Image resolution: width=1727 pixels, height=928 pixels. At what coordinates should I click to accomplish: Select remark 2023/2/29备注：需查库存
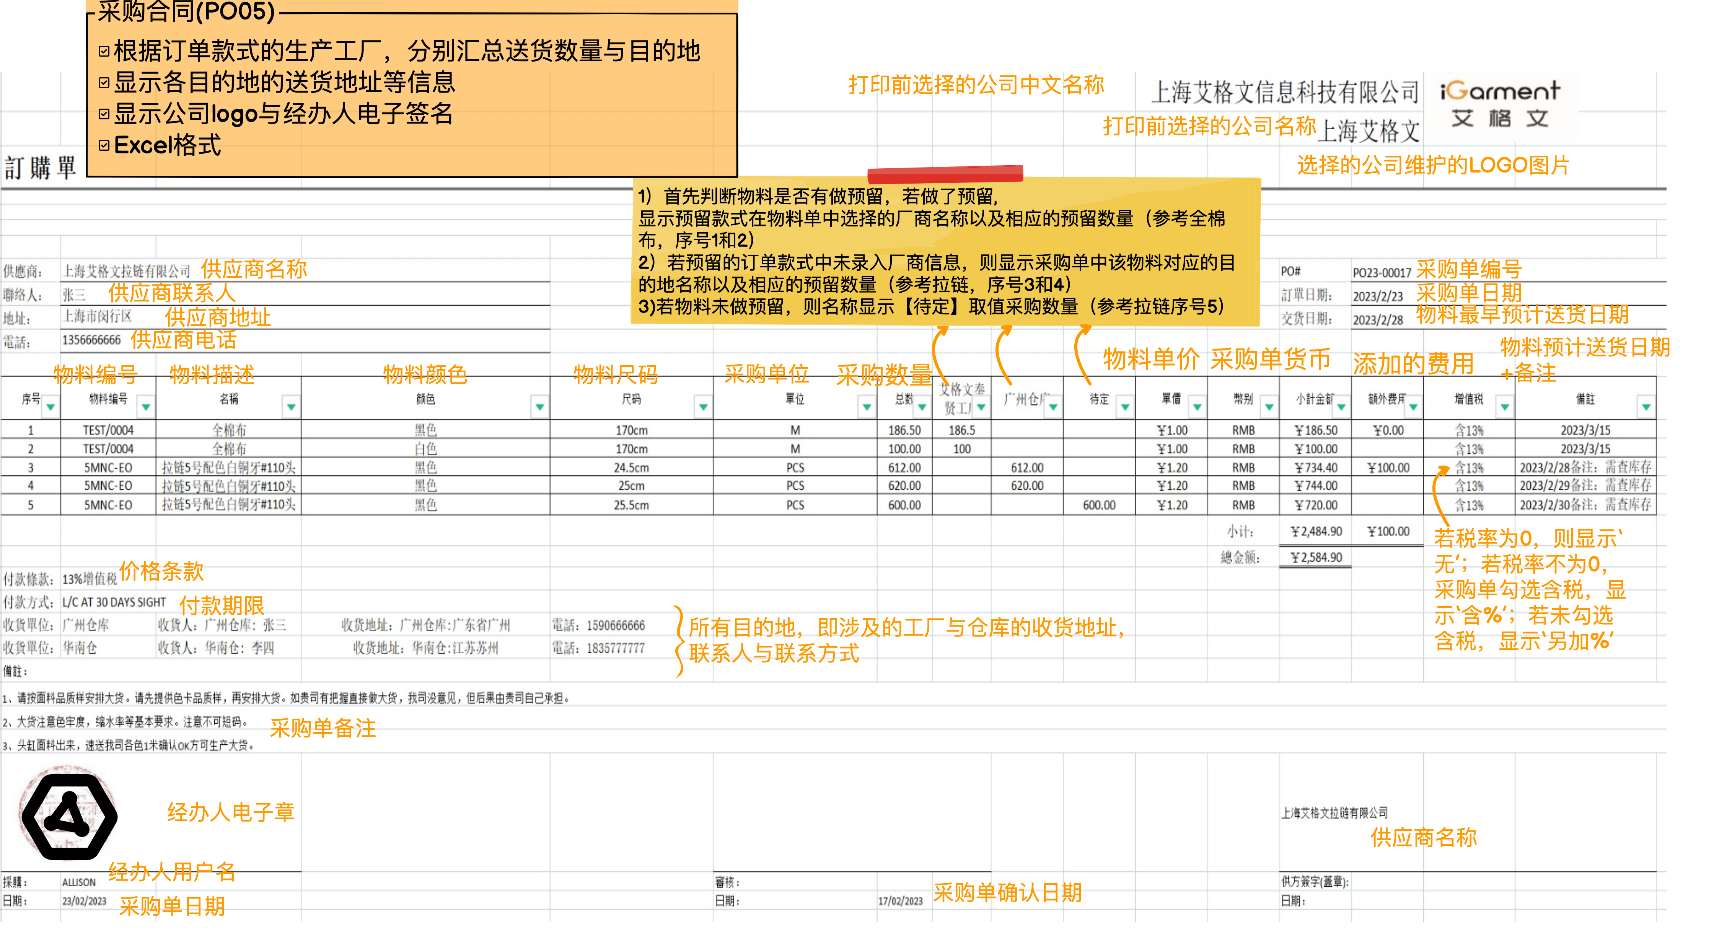[x=1585, y=486]
